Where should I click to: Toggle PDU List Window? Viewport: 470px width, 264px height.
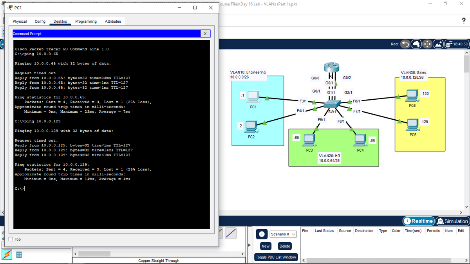[276, 257]
